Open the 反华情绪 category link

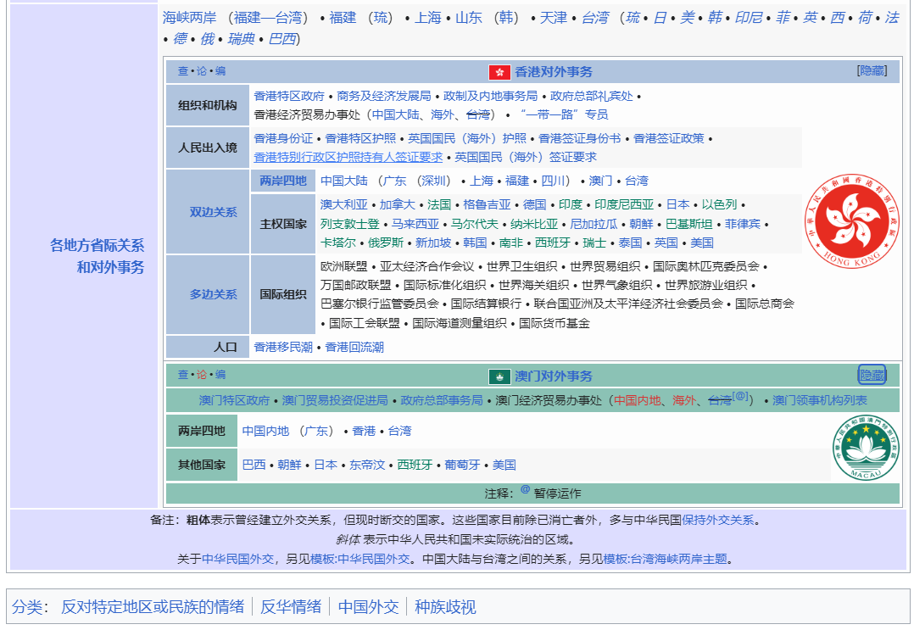291,607
